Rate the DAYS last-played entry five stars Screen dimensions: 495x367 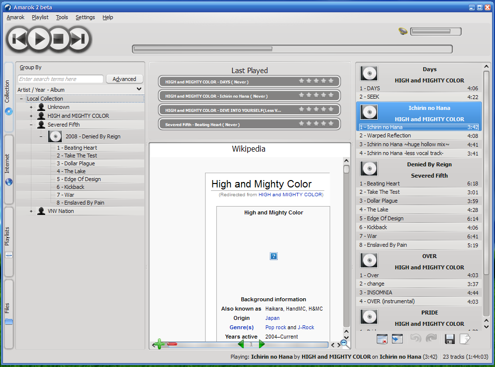(331, 81)
